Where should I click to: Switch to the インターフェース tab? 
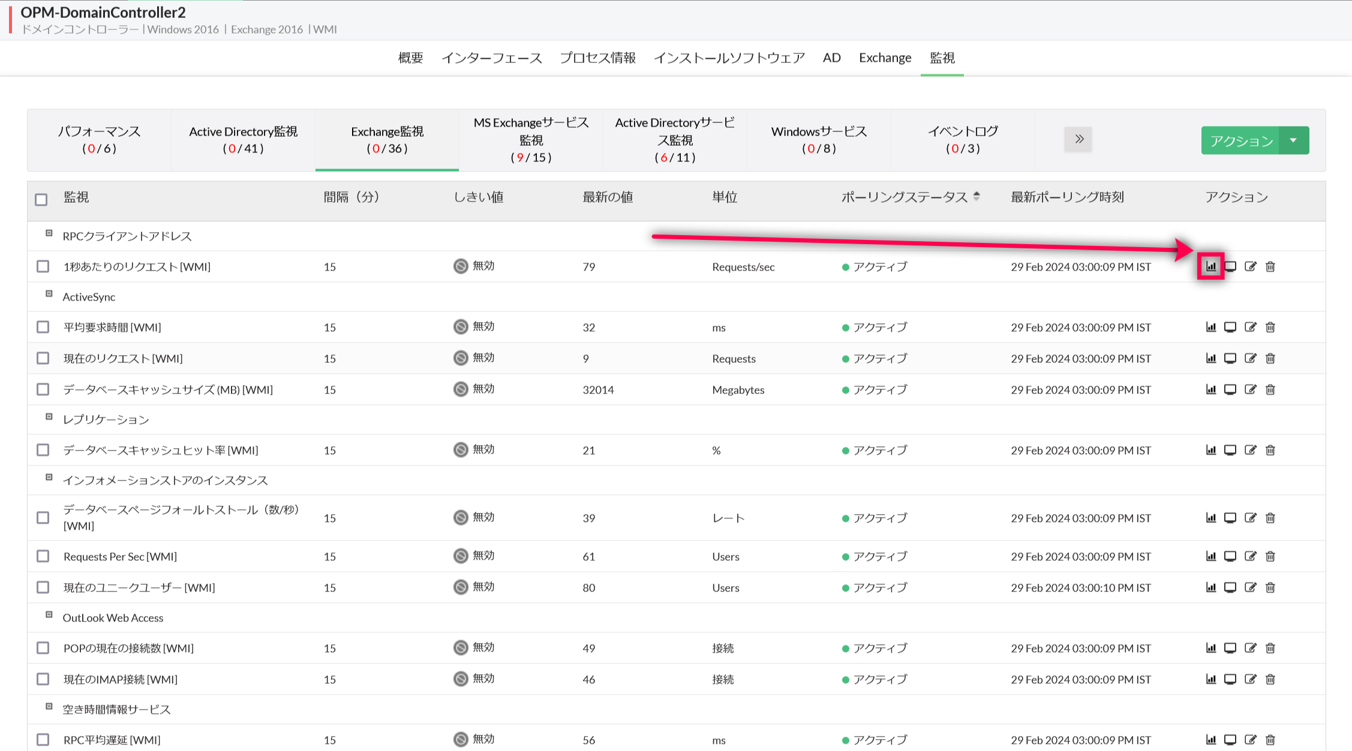coord(491,58)
